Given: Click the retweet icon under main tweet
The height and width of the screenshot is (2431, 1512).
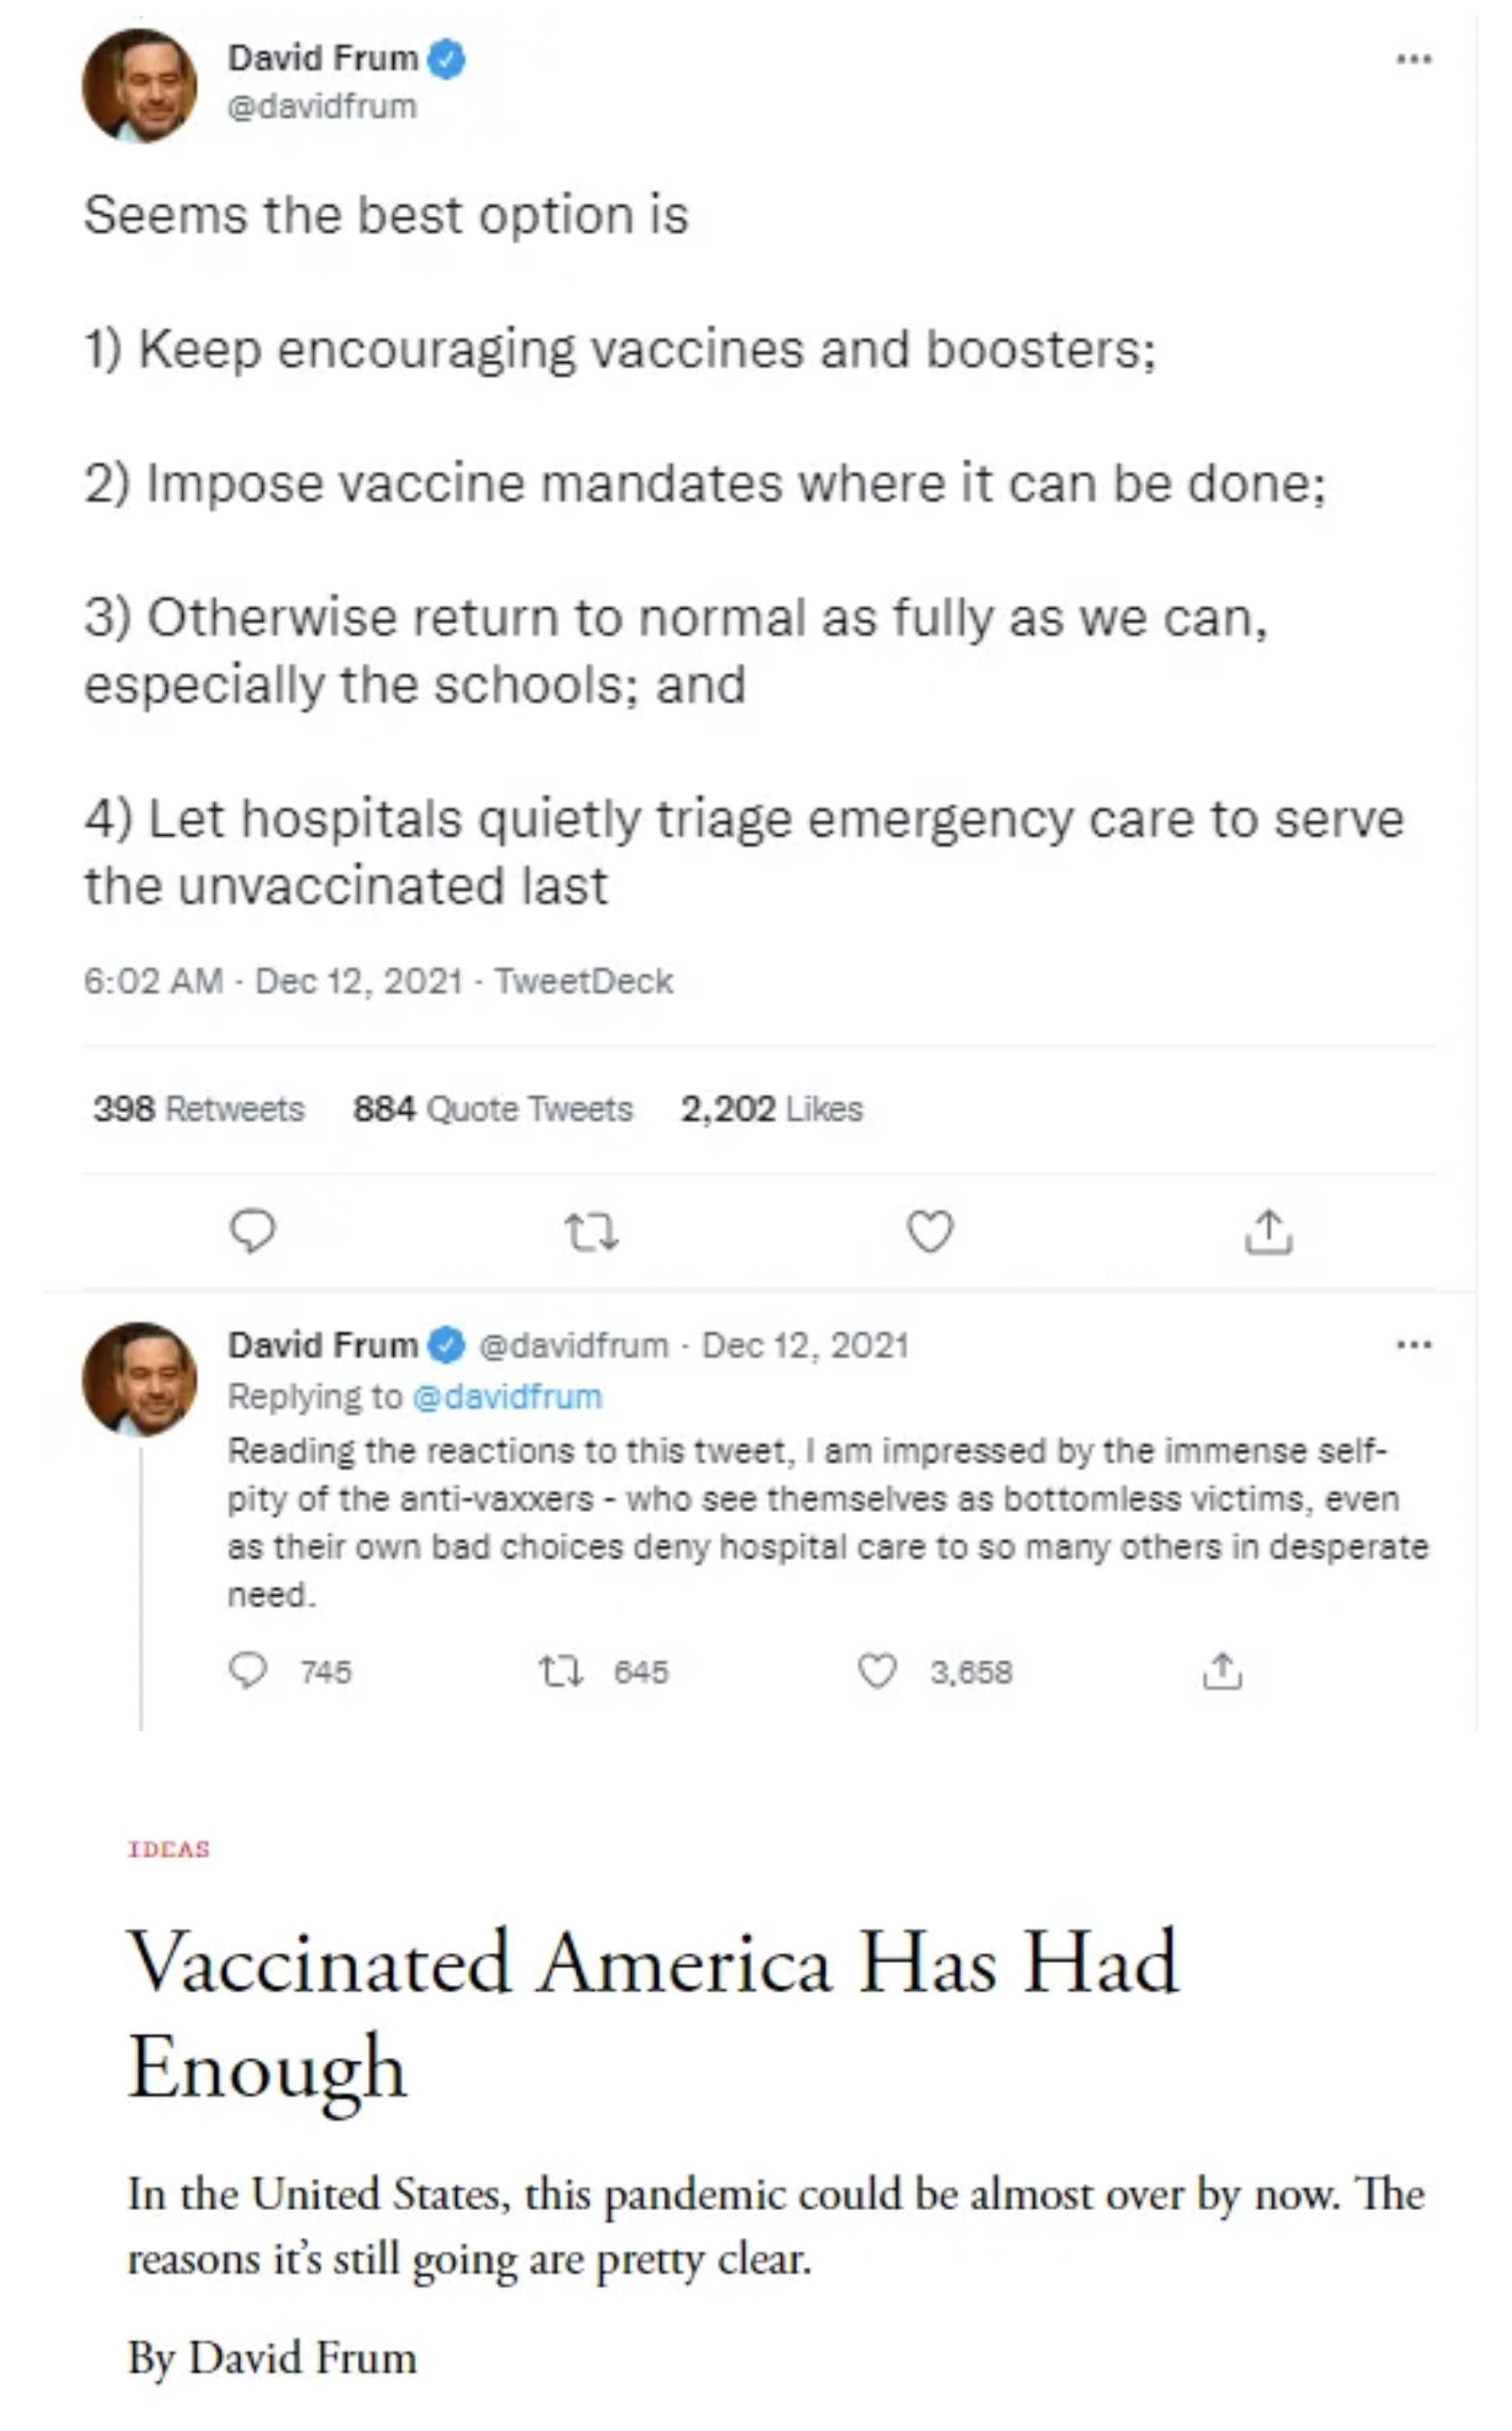Looking at the screenshot, I should click(x=591, y=1232).
